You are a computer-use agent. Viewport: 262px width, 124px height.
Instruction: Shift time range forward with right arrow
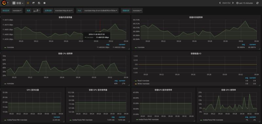233,3
